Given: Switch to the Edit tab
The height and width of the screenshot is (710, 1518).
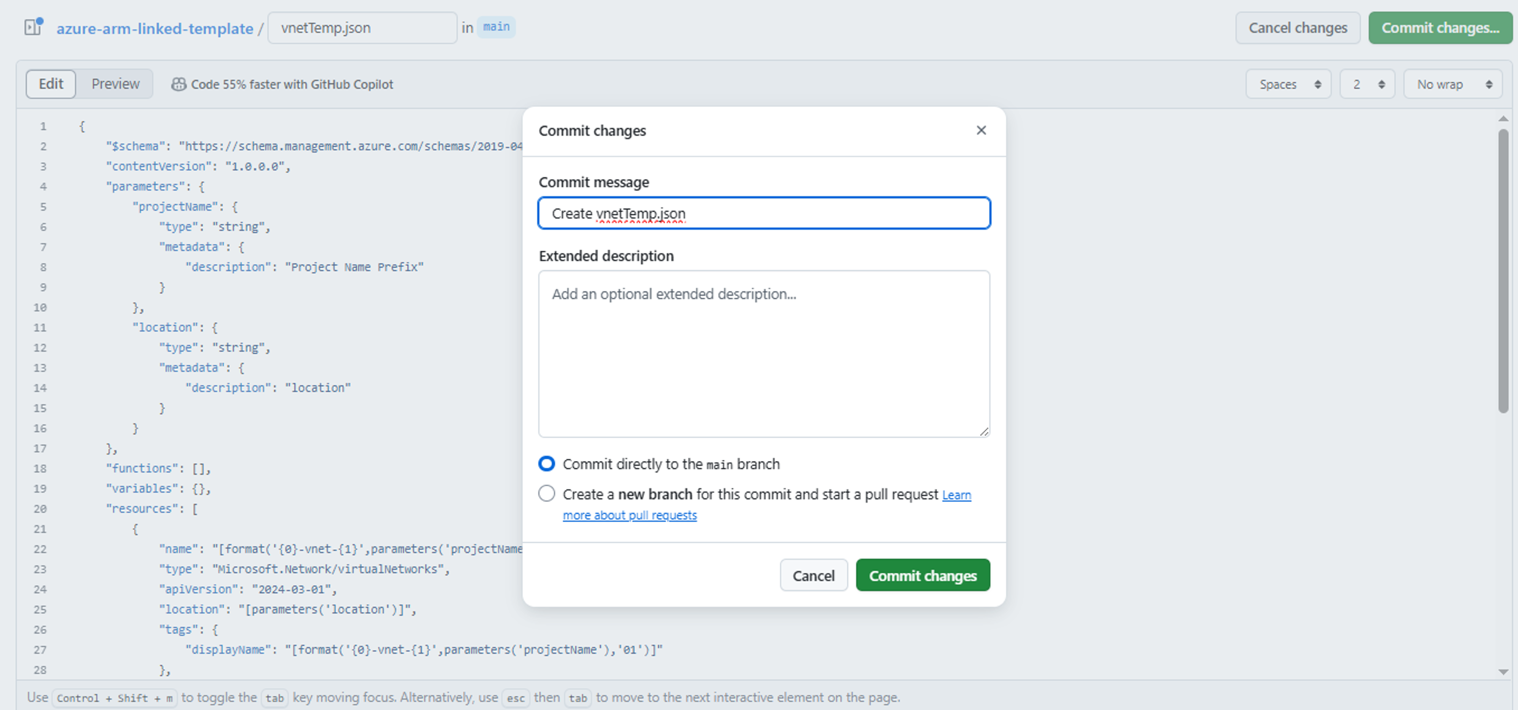Looking at the screenshot, I should (50, 84).
